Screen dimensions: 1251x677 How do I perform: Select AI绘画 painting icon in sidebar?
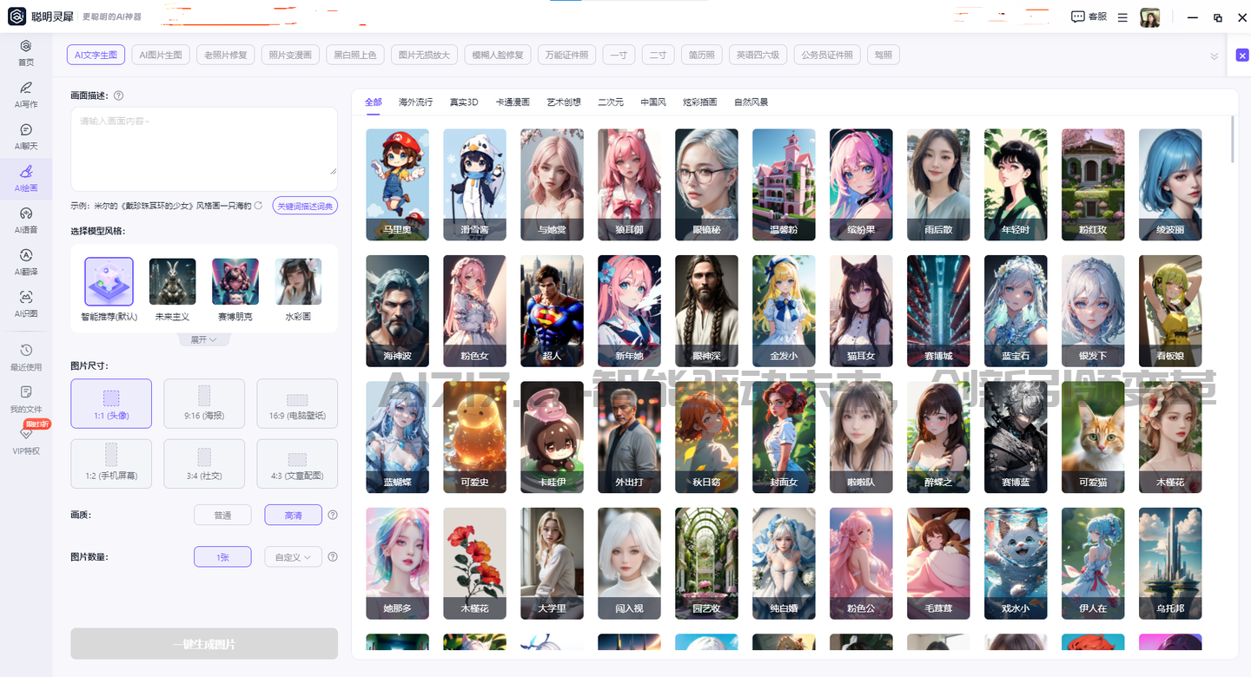click(26, 171)
